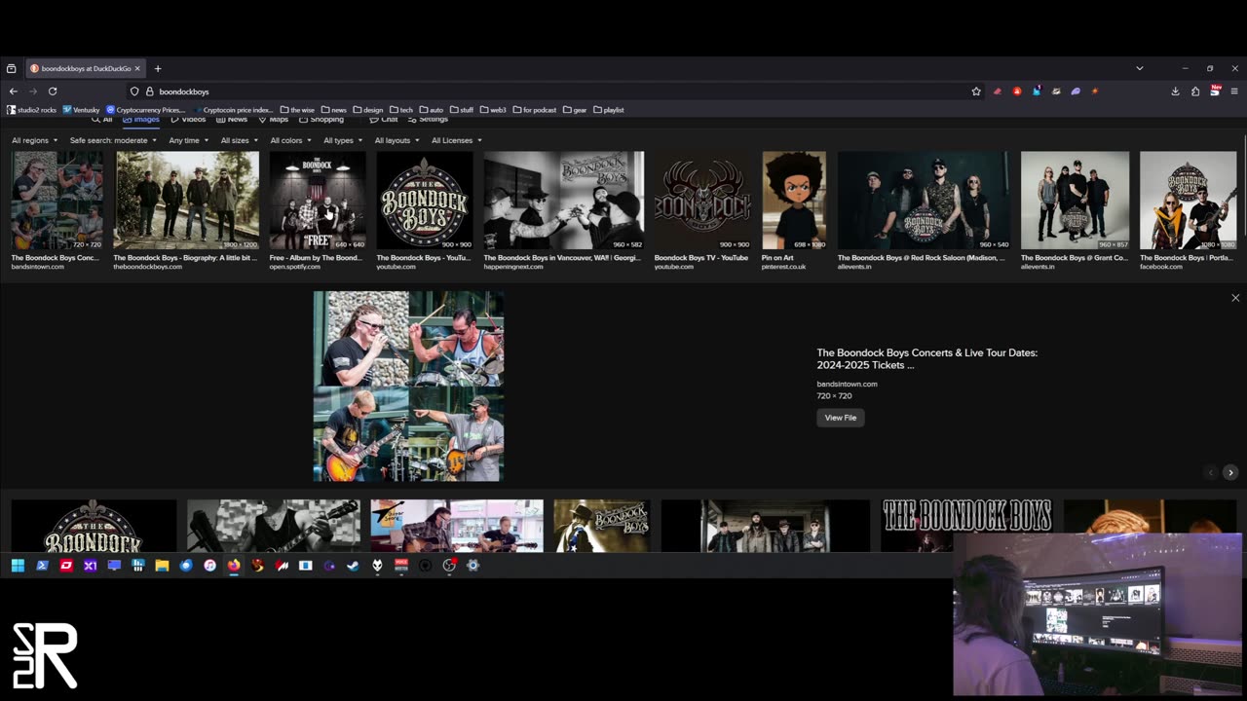Open the list all tabs chevron

[1139, 69]
